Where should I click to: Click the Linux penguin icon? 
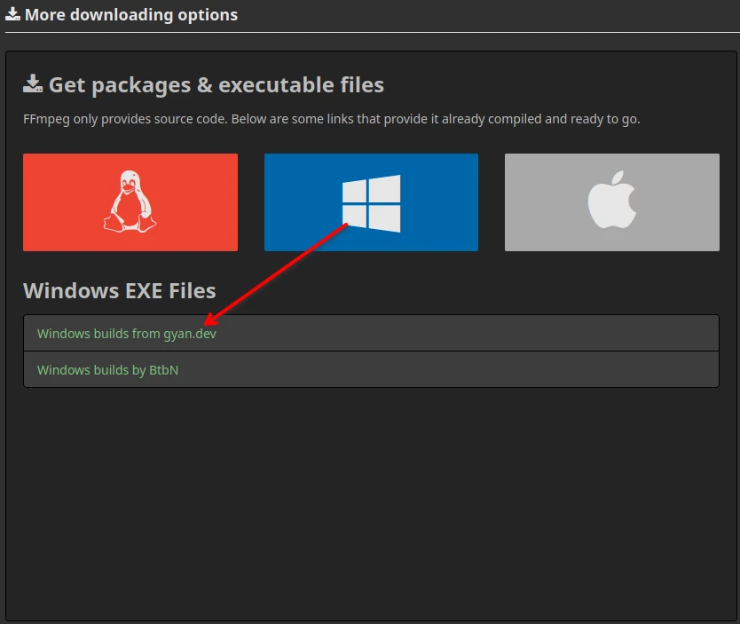tap(130, 202)
